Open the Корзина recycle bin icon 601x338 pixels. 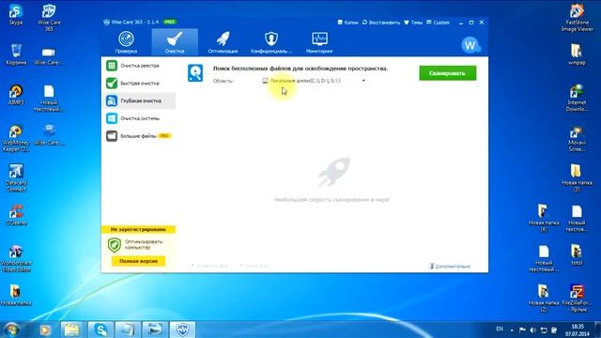(x=16, y=54)
